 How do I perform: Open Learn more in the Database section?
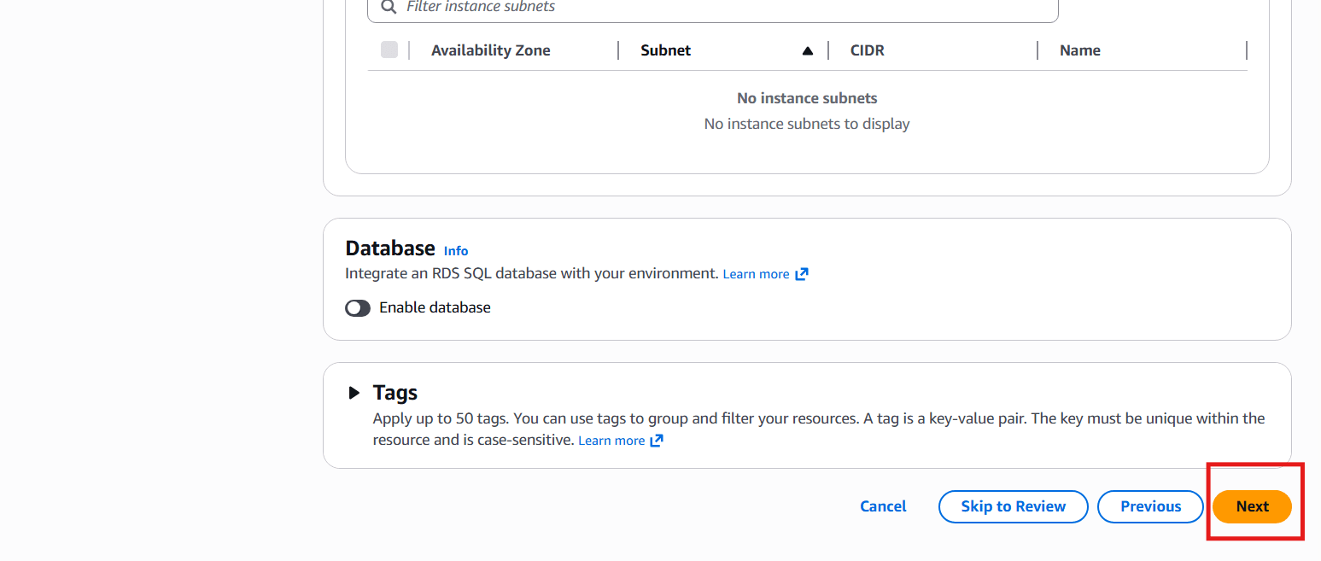756,274
